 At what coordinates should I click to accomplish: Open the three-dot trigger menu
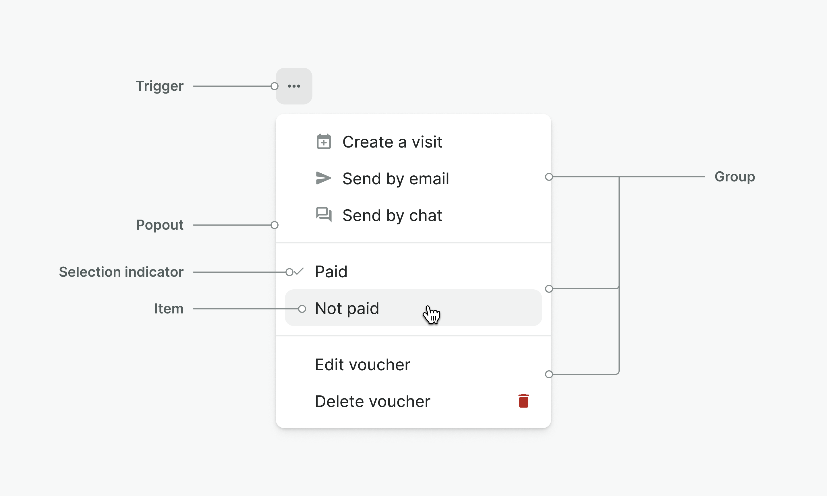pyautogui.click(x=294, y=86)
